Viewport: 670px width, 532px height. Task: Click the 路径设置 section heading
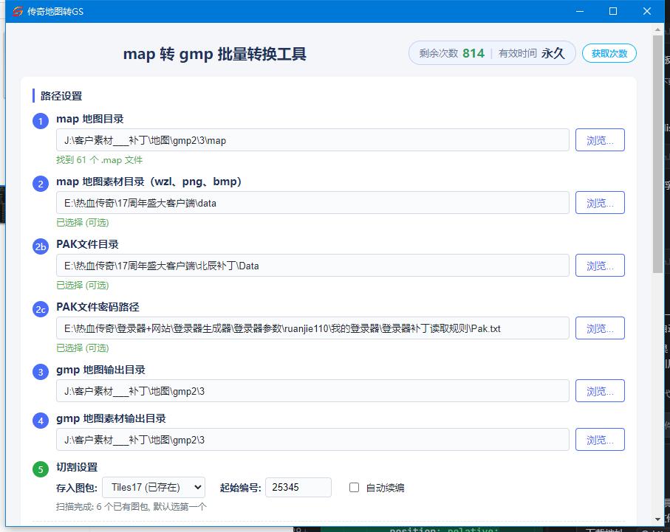(x=61, y=96)
